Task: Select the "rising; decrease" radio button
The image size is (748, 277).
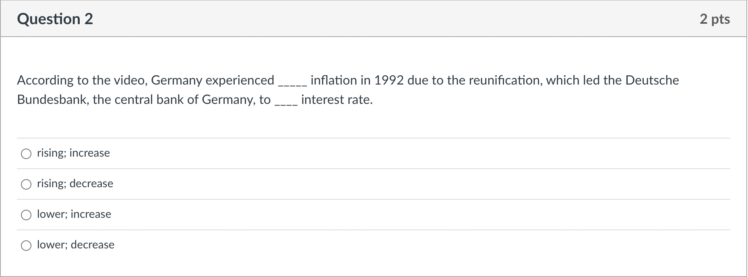Action: (27, 184)
